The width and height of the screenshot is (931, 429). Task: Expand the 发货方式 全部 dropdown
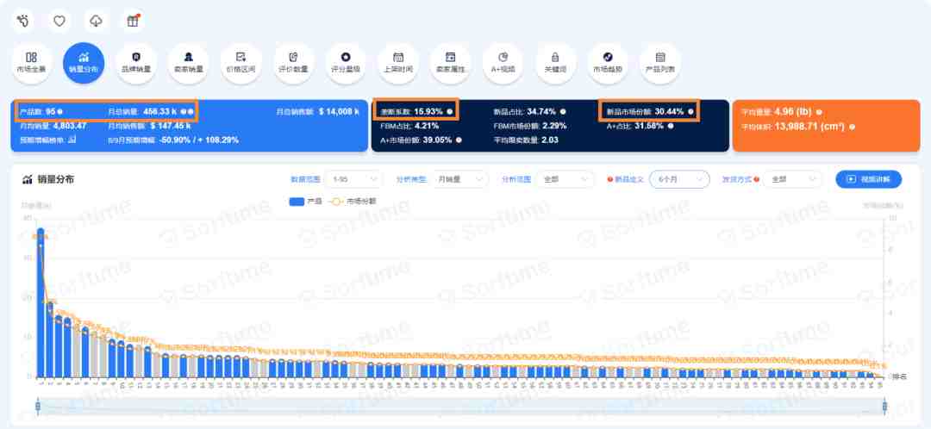click(x=793, y=179)
